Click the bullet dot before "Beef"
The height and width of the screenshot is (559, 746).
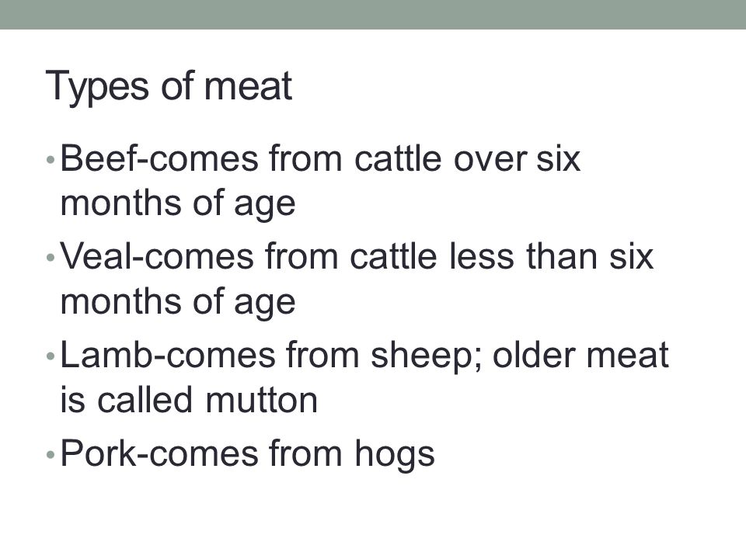pos(51,160)
